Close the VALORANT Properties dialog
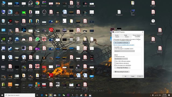The image size is (172, 97). tap(142, 32)
